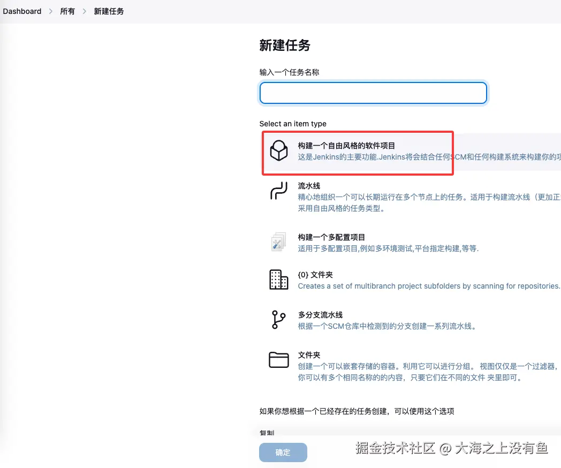The width and height of the screenshot is (561, 468).
Task: Click the {0} 文件夹 building icon
Action: [279, 280]
